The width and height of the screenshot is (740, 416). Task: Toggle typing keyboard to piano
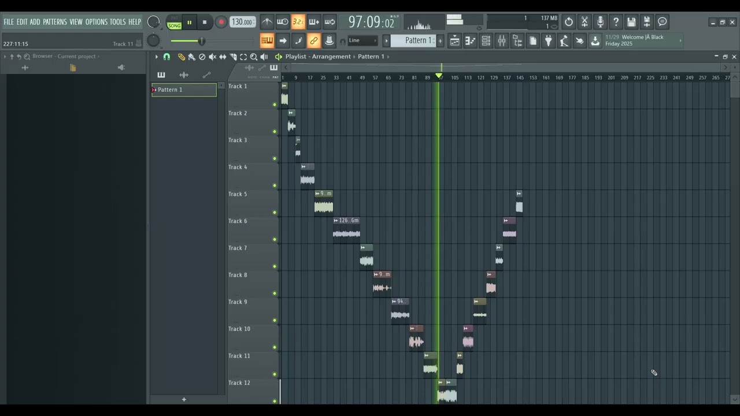[x=267, y=40]
